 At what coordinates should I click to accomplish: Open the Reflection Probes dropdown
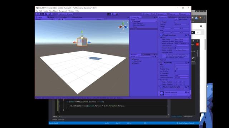[x=182, y=41]
